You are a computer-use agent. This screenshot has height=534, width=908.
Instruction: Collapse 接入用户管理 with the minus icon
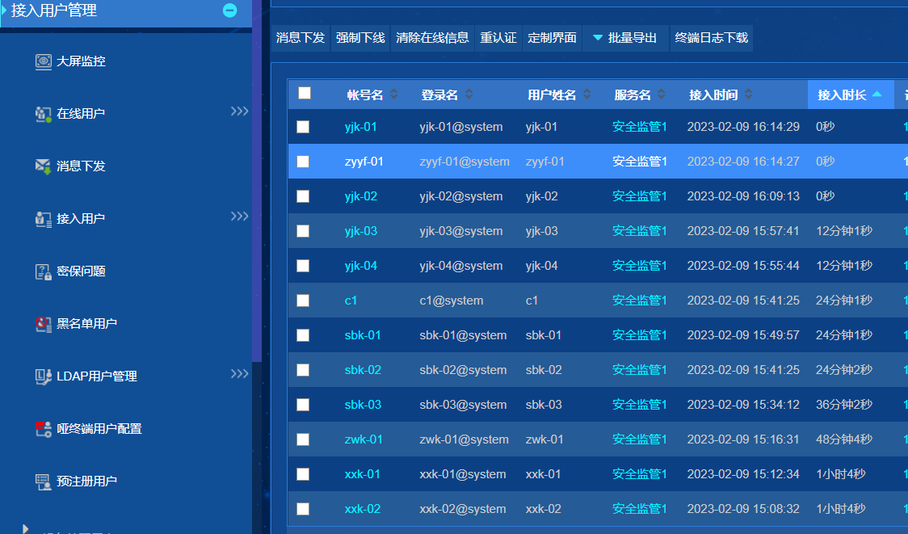click(230, 11)
